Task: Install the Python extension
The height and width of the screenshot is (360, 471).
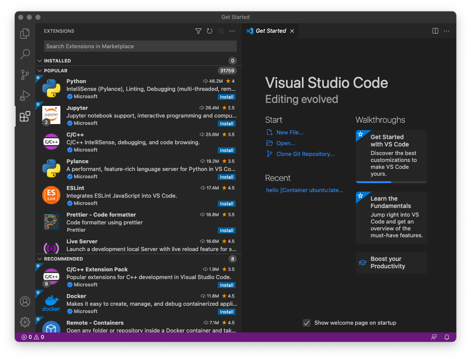Action: tap(226, 97)
